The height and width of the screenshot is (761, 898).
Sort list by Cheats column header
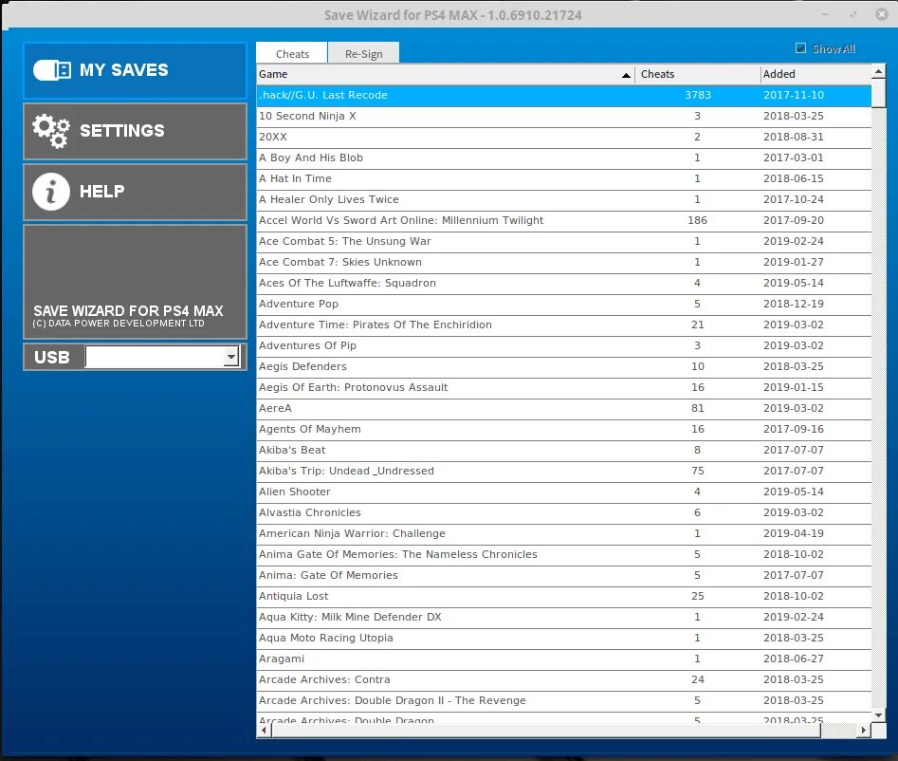pos(698,74)
